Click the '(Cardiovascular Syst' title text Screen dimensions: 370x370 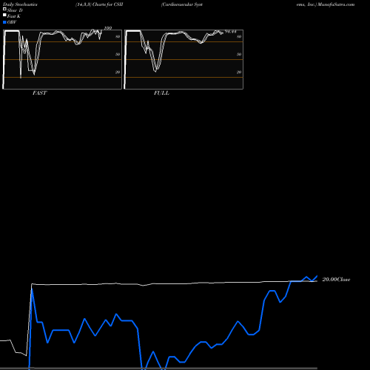[182, 4]
